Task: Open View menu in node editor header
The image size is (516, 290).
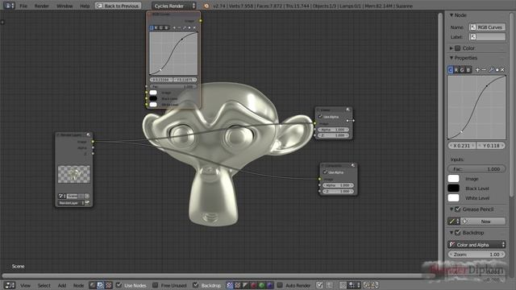Action: pyautogui.click(x=25, y=285)
